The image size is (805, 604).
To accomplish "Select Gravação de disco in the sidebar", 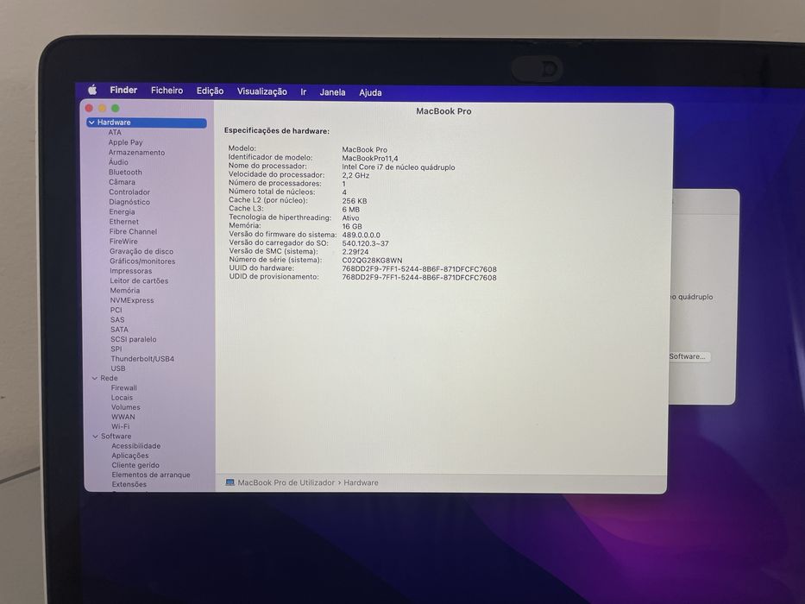I will 142,251.
